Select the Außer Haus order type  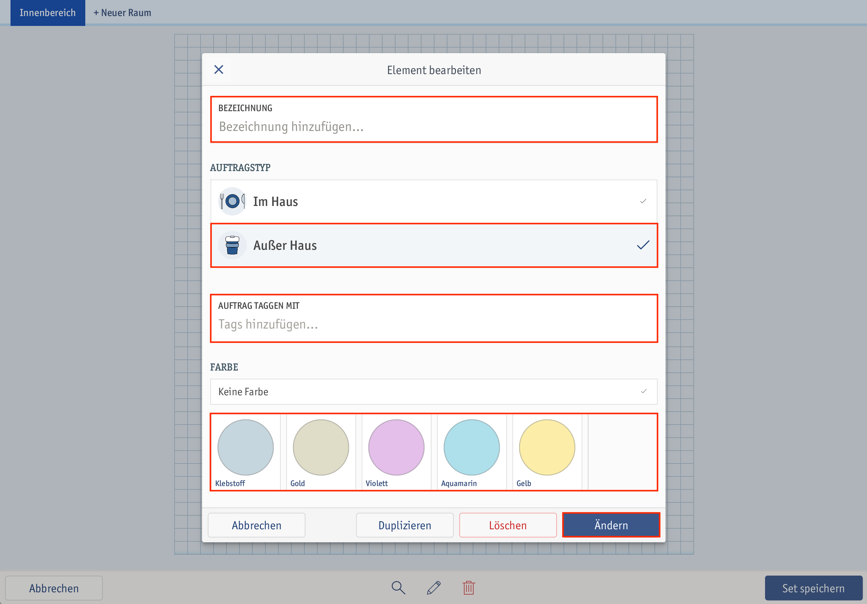pyautogui.click(x=433, y=245)
